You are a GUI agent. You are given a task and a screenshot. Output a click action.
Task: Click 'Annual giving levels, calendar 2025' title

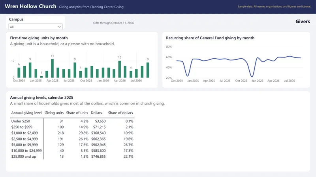pos(41,98)
